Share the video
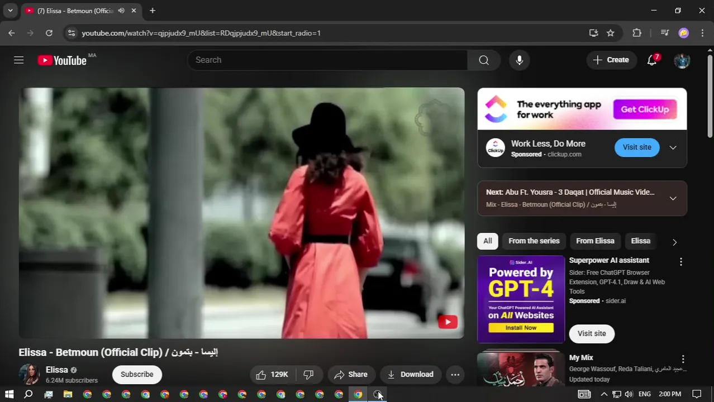714x402 pixels. click(351, 375)
